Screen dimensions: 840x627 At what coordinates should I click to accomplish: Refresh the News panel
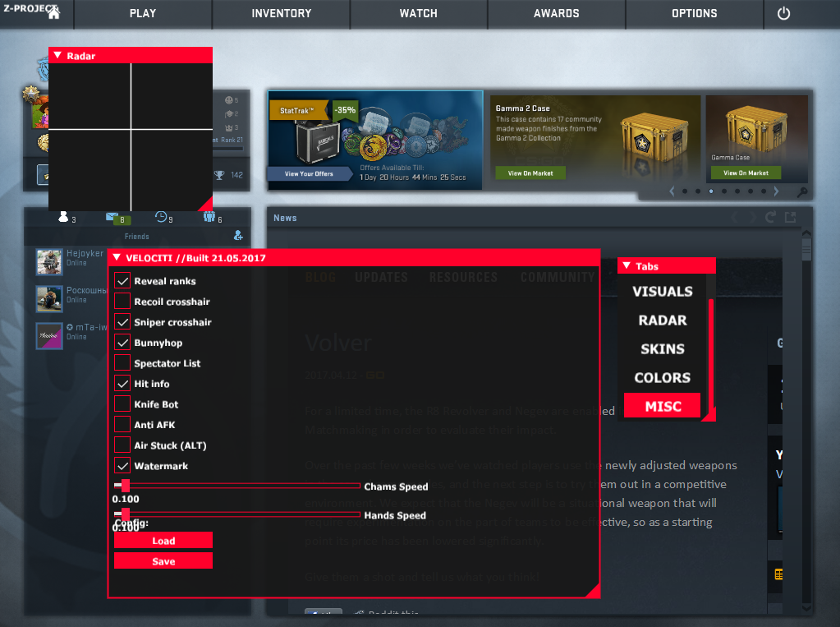pyautogui.click(x=770, y=217)
